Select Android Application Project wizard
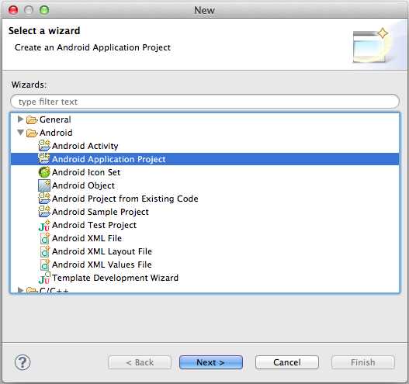This screenshot has height=384, width=409. pos(109,159)
